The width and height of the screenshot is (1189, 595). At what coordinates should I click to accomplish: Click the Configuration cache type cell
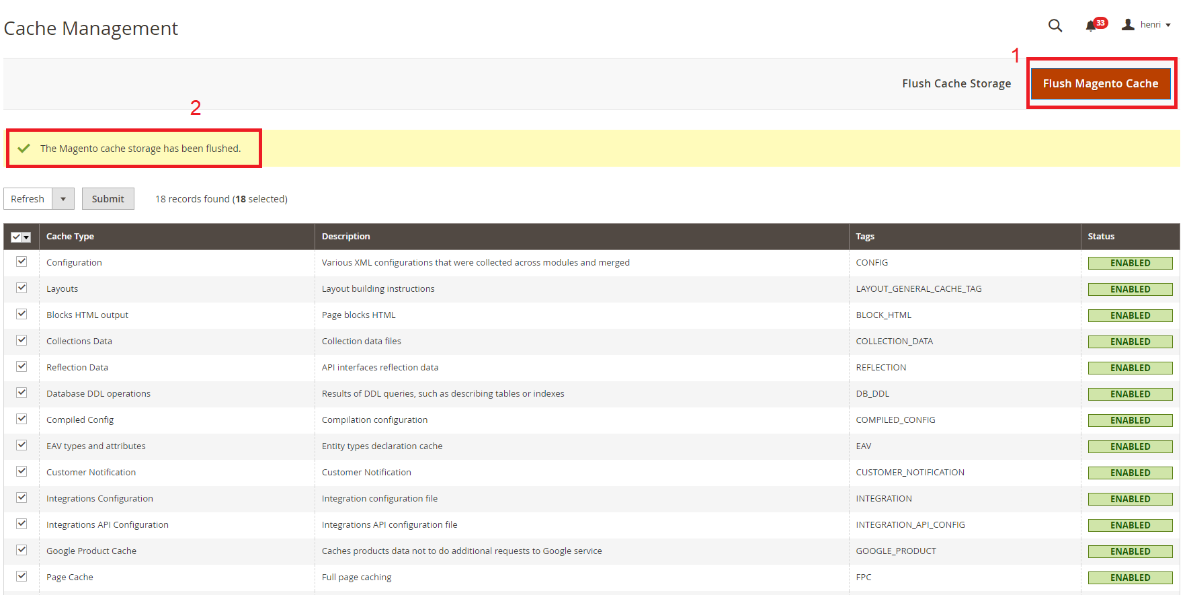coord(177,263)
